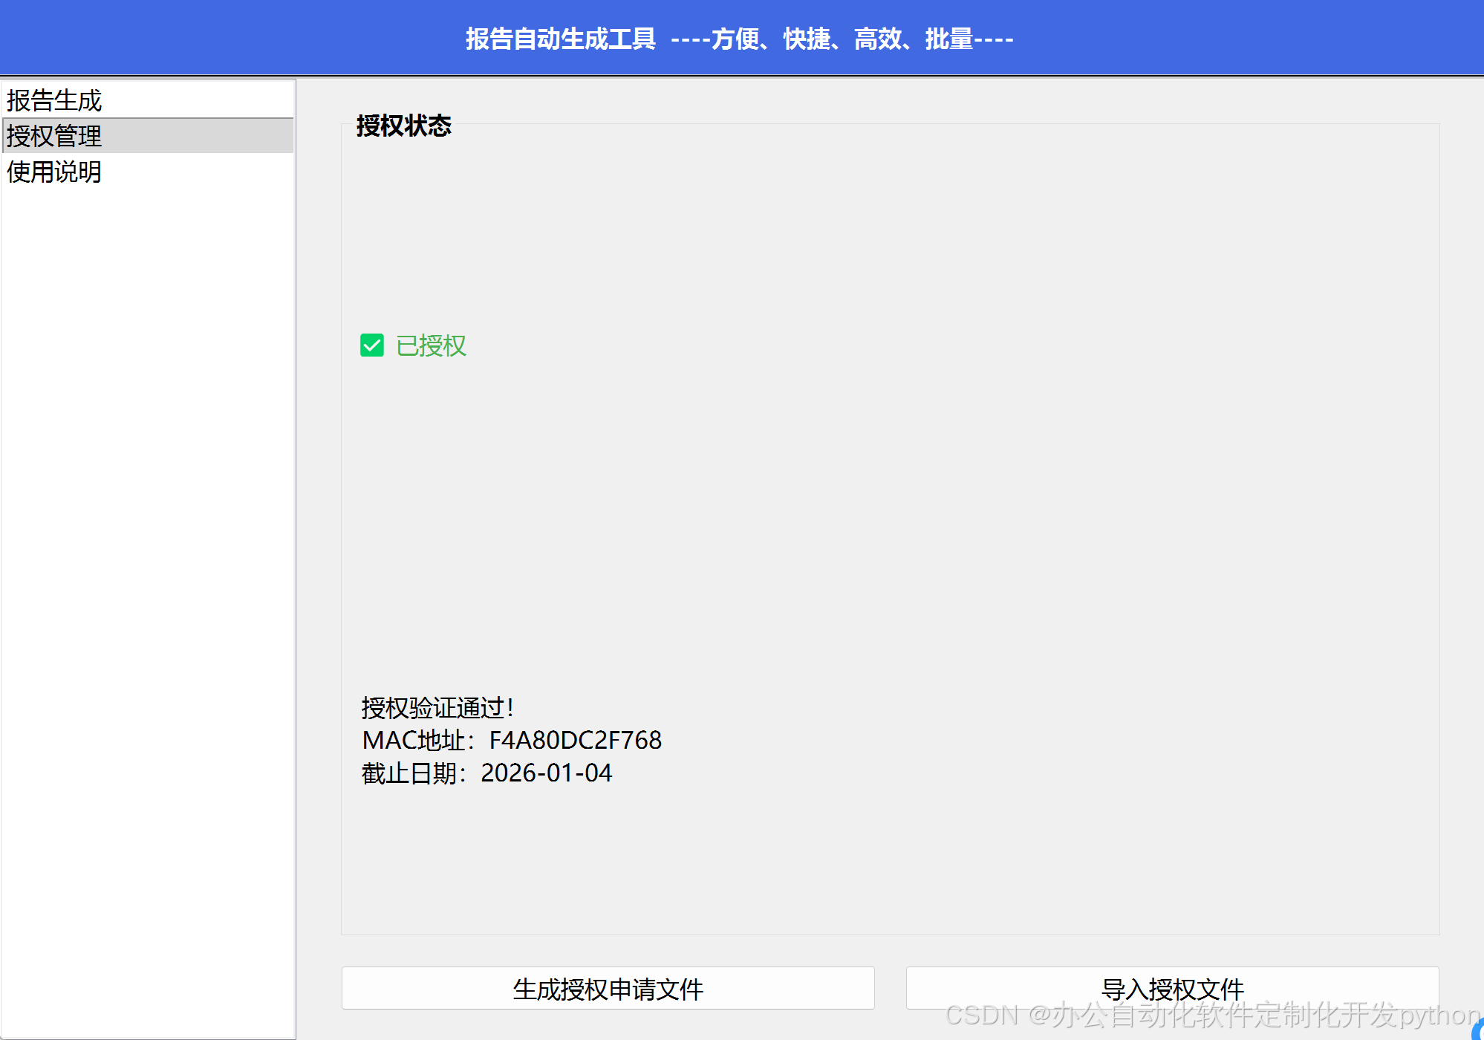
Task: Click the 截止日期 label text
Action: coord(409,773)
